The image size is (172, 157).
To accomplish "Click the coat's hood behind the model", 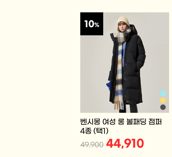I will [x=133, y=30].
